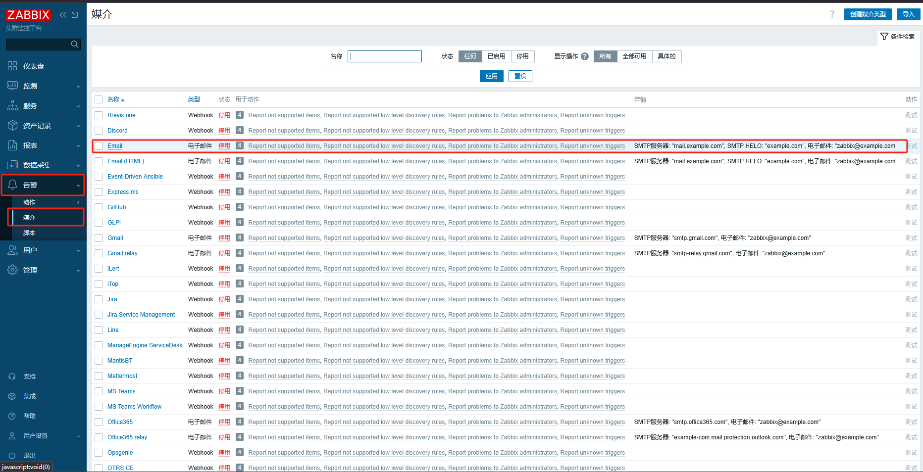Click the 退出 sign out power icon
Viewport: 923px width, 472px height.
click(12, 456)
